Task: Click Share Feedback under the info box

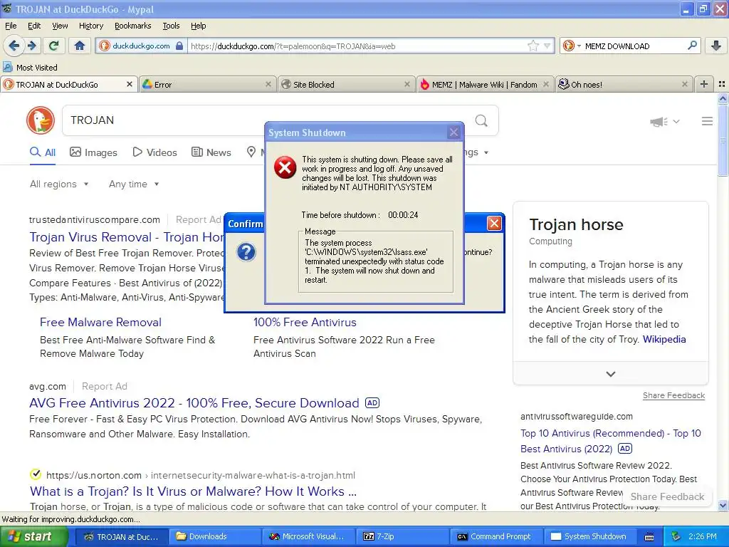Action: [673, 395]
